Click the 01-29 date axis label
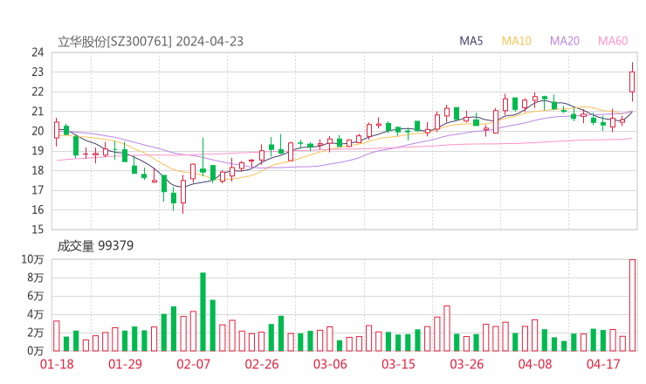Screen dimensions: 646x384 coord(125,364)
